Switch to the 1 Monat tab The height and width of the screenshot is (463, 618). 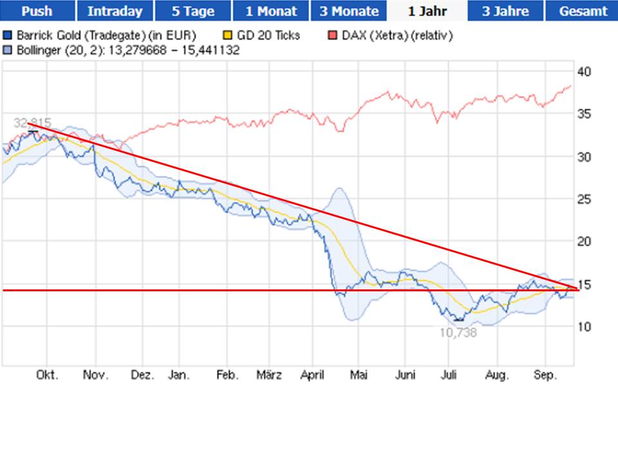point(270,10)
